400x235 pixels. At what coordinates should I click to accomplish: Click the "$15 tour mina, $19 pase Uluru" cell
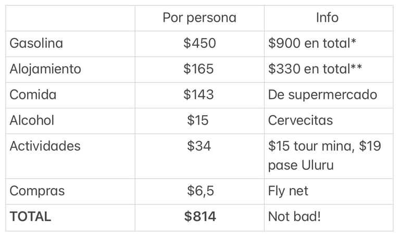coord(324,155)
